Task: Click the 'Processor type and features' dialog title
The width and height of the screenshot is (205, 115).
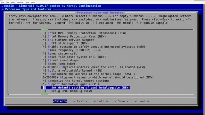Action: [100, 12]
